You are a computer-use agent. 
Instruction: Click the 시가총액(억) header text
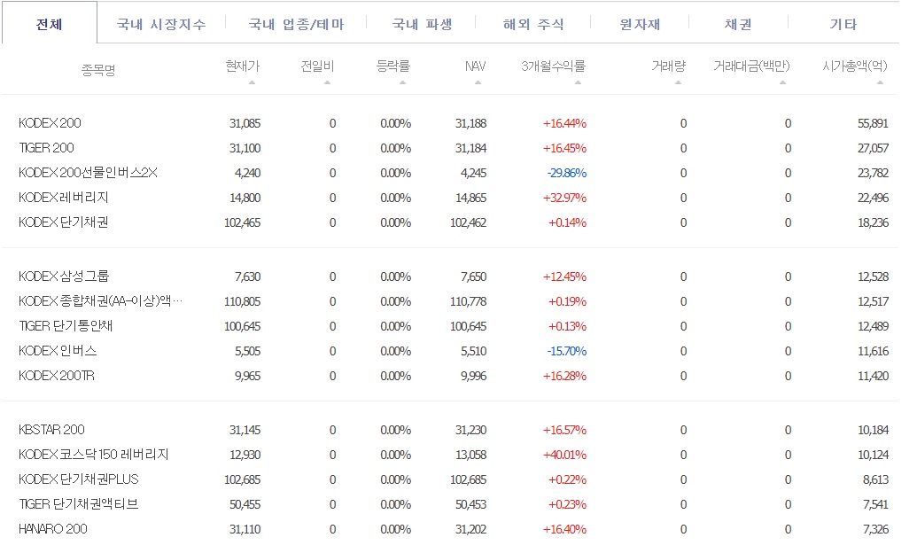pyautogui.click(x=855, y=66)
